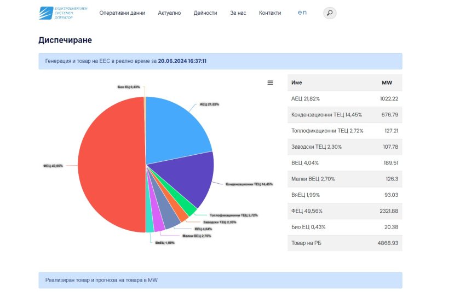This screenshot has width=460, height=292.
Task: Open the chart hamburger menu
Action: (x=270, y=83)
